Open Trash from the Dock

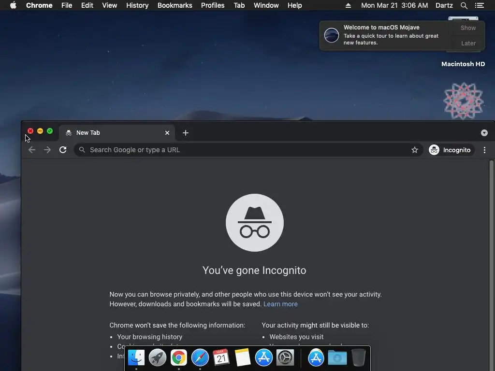click(x=358, y=358)
